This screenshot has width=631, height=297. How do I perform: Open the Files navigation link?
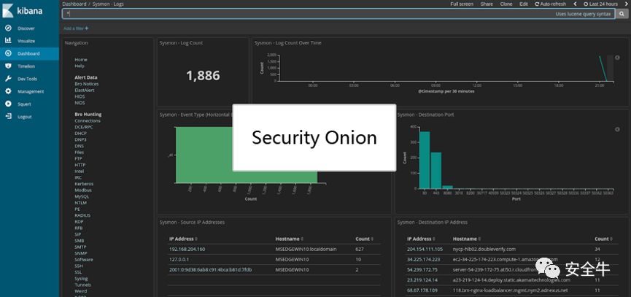click(79, 152)
